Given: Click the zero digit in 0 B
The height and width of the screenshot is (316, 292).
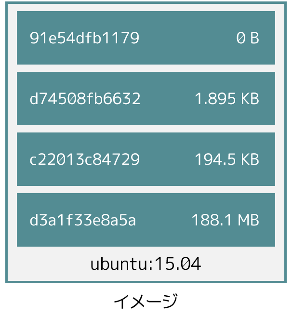Looking at the screenshot, I should (241, 38).
